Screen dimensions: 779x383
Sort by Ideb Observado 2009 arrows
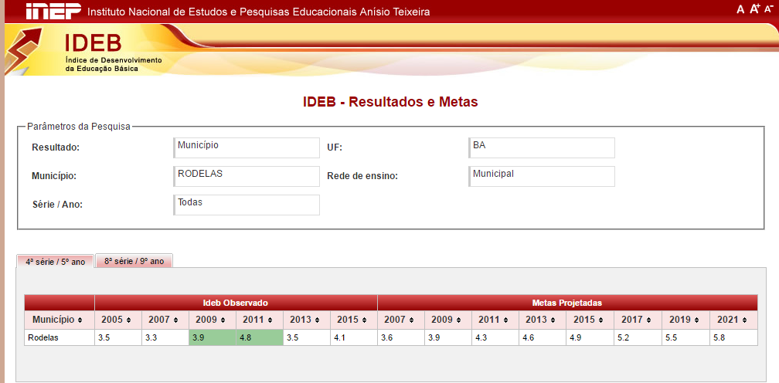coord(223,320)
